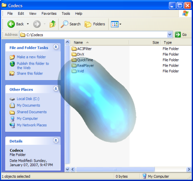Click the Codecs folder icon in title bar
Viewport: 193px width, 181px height.
tap(4, 5)
